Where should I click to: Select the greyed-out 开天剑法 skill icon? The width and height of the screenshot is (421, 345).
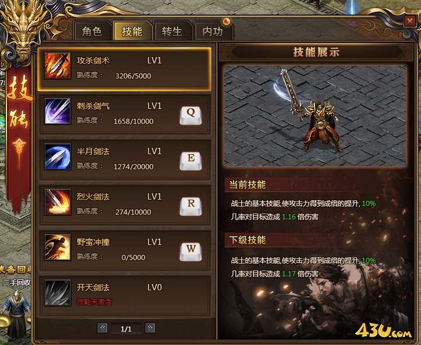(x=58, y=293)
